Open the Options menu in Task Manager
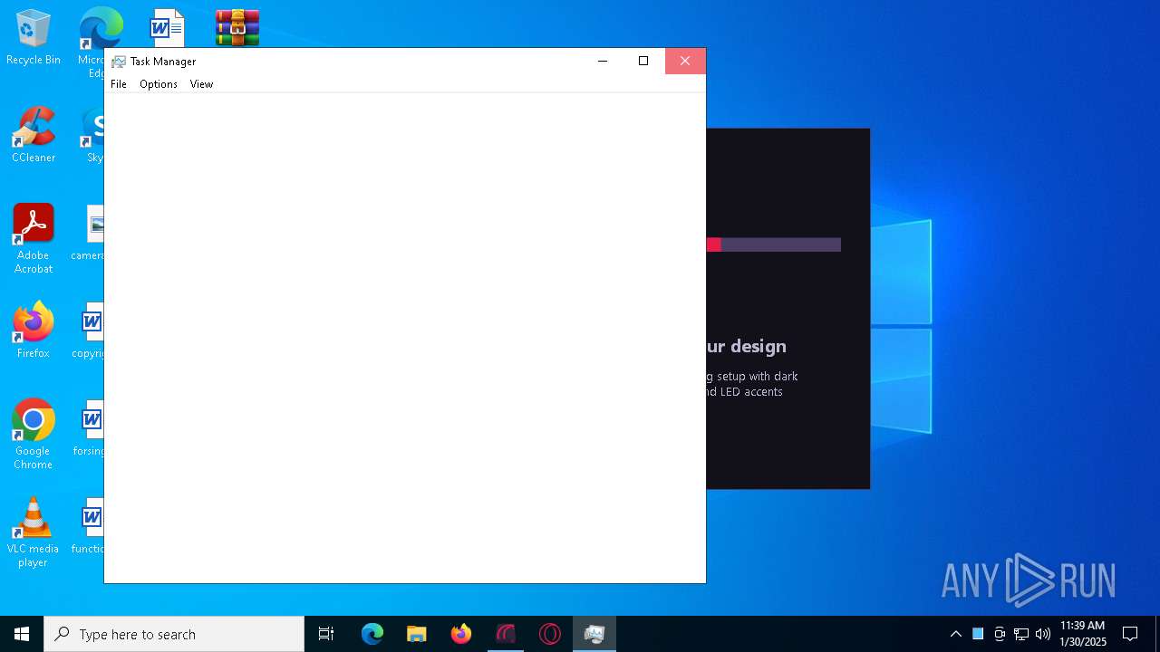 159,84
